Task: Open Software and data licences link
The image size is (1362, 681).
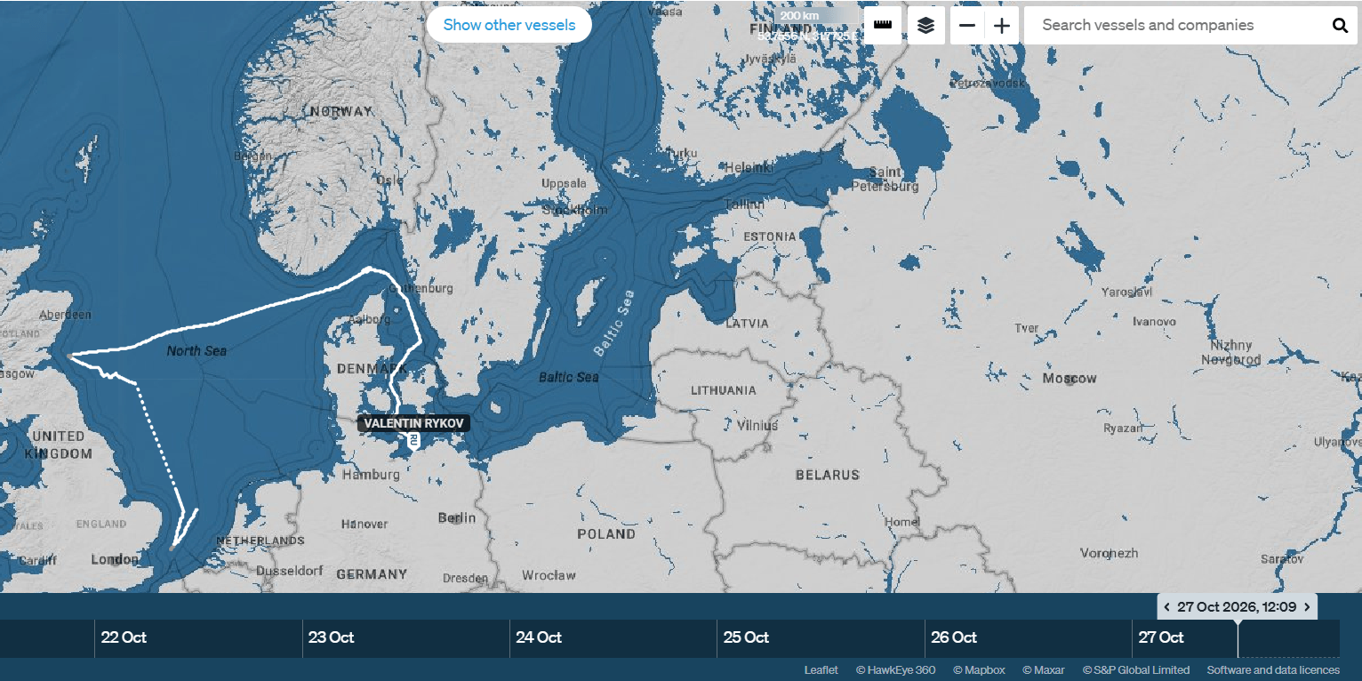Action: 1273,670
